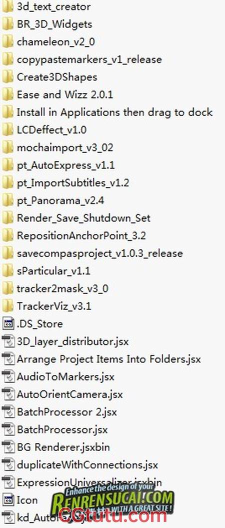Select the chameleon_v2_0 folder
Screen dimensions: 225x528
point(56,42)
